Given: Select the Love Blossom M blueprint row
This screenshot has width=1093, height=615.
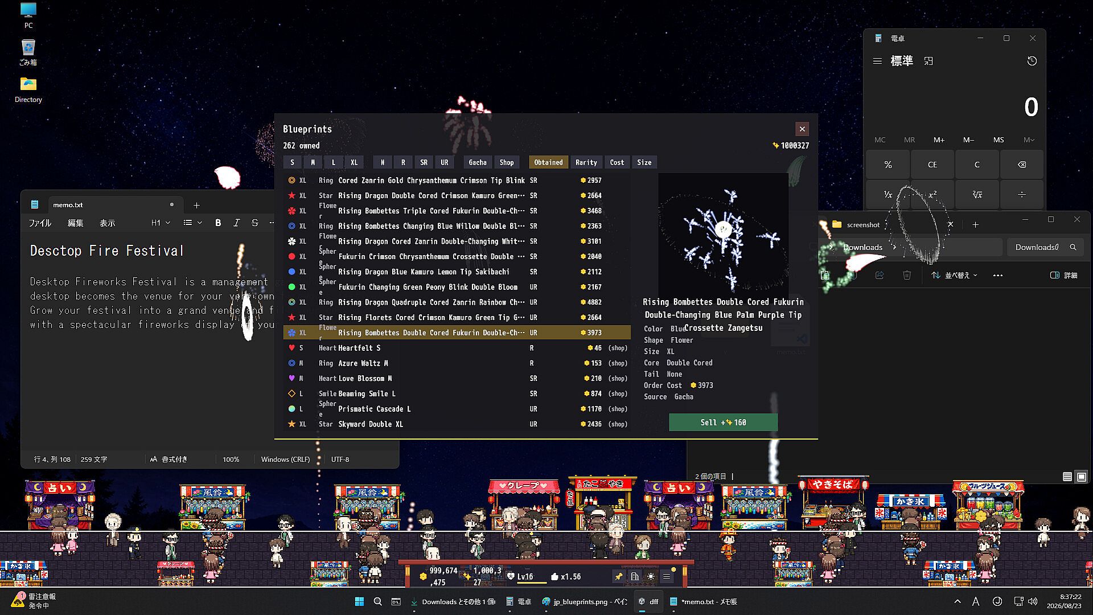Looking at the screenshot, I should click(x=457, y=379).
